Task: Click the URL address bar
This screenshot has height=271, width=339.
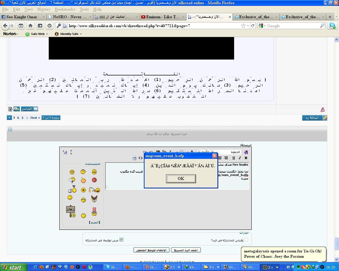Action: pos(154,26)
